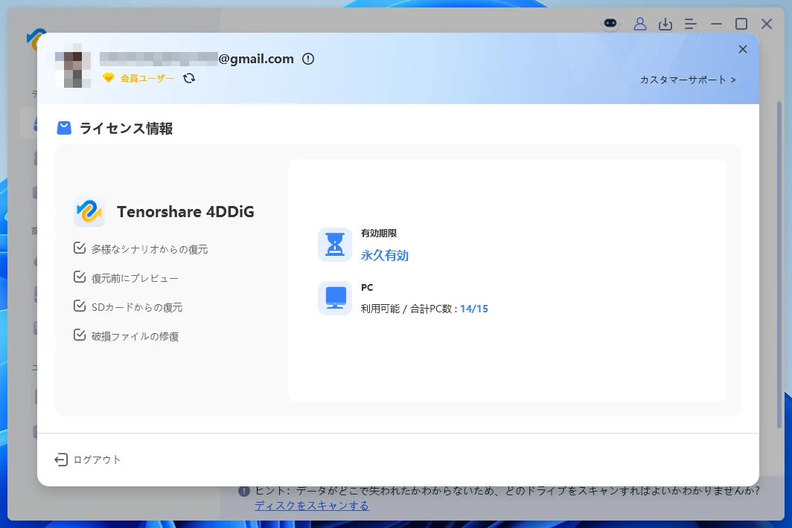Click the 有効期限 label
Viewport: 792px width, 528px height.
(379, 234)
